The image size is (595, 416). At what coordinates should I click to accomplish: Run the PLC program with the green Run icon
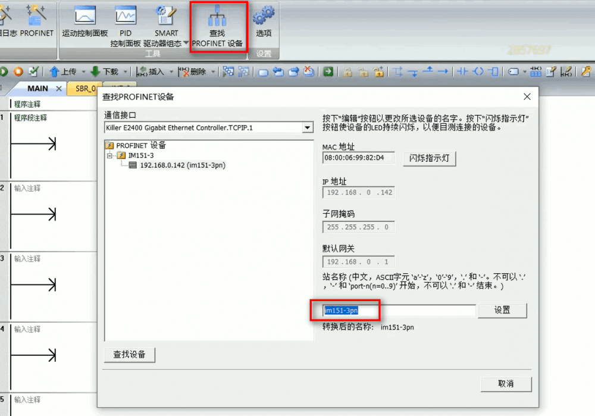click(4, 71)
